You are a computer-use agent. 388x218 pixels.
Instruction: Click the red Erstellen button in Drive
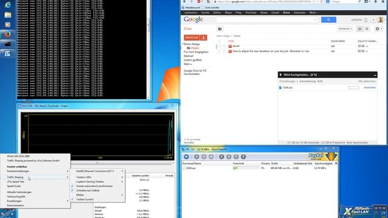pos(192,38)
